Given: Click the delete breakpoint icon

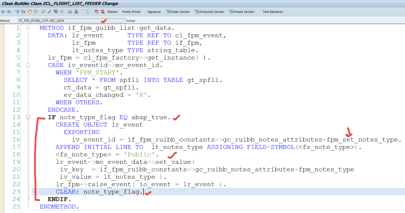Looking at the screenshot, I should (102, 11).
